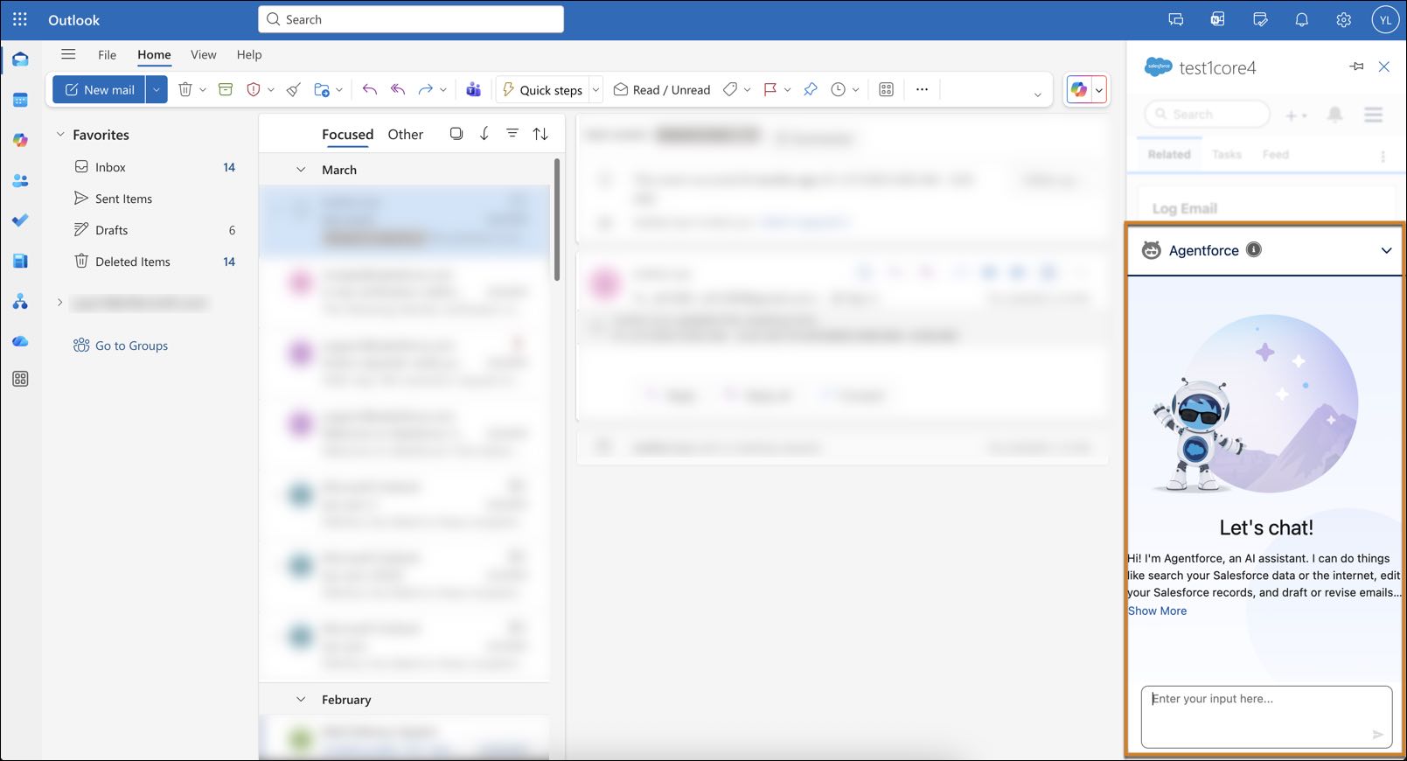
Task: Open the Microsoft 365 app launcher
Action: [20, 19]
